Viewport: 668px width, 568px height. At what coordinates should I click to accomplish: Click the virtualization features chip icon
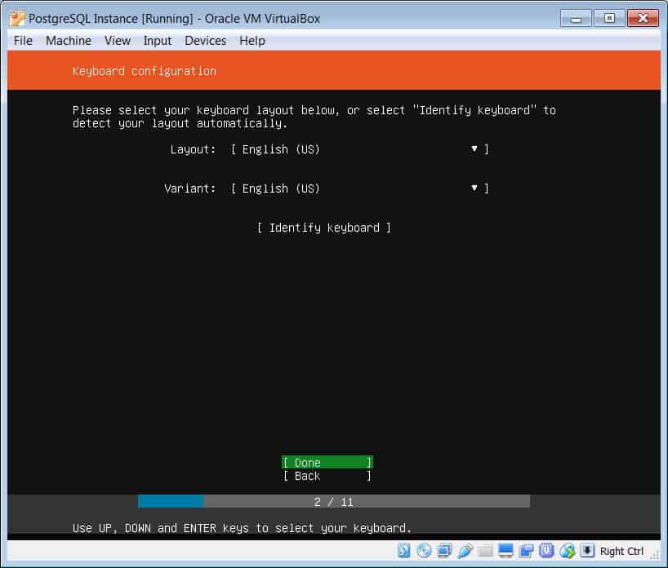[546, 551]
